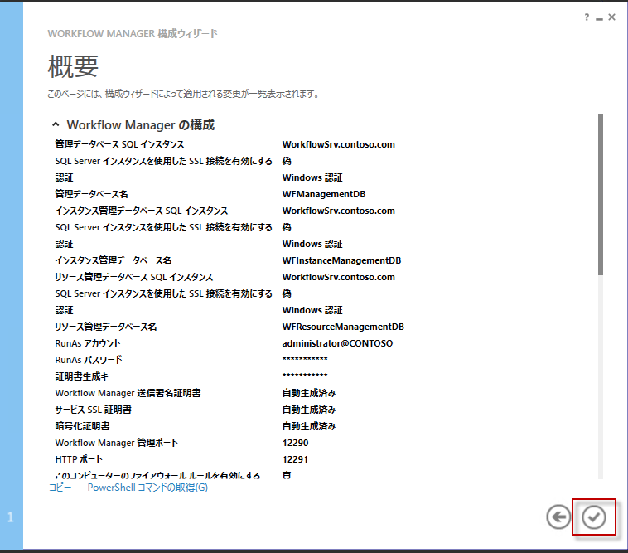The width and height of the screenshot is (628, 553).
Task: Click the 管理データベース名 label
Action: (x=91, y=194)
